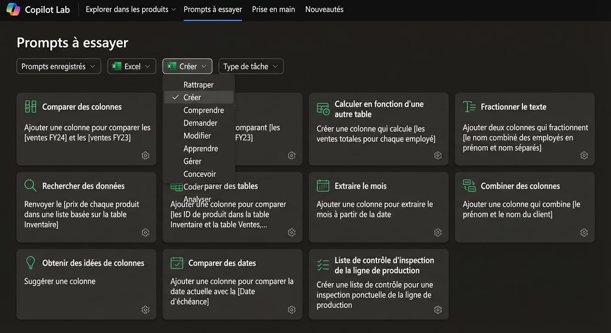
Task: Click the lightbulb icon on Obtenir des idées de colonnes
Action: point(30,262)
